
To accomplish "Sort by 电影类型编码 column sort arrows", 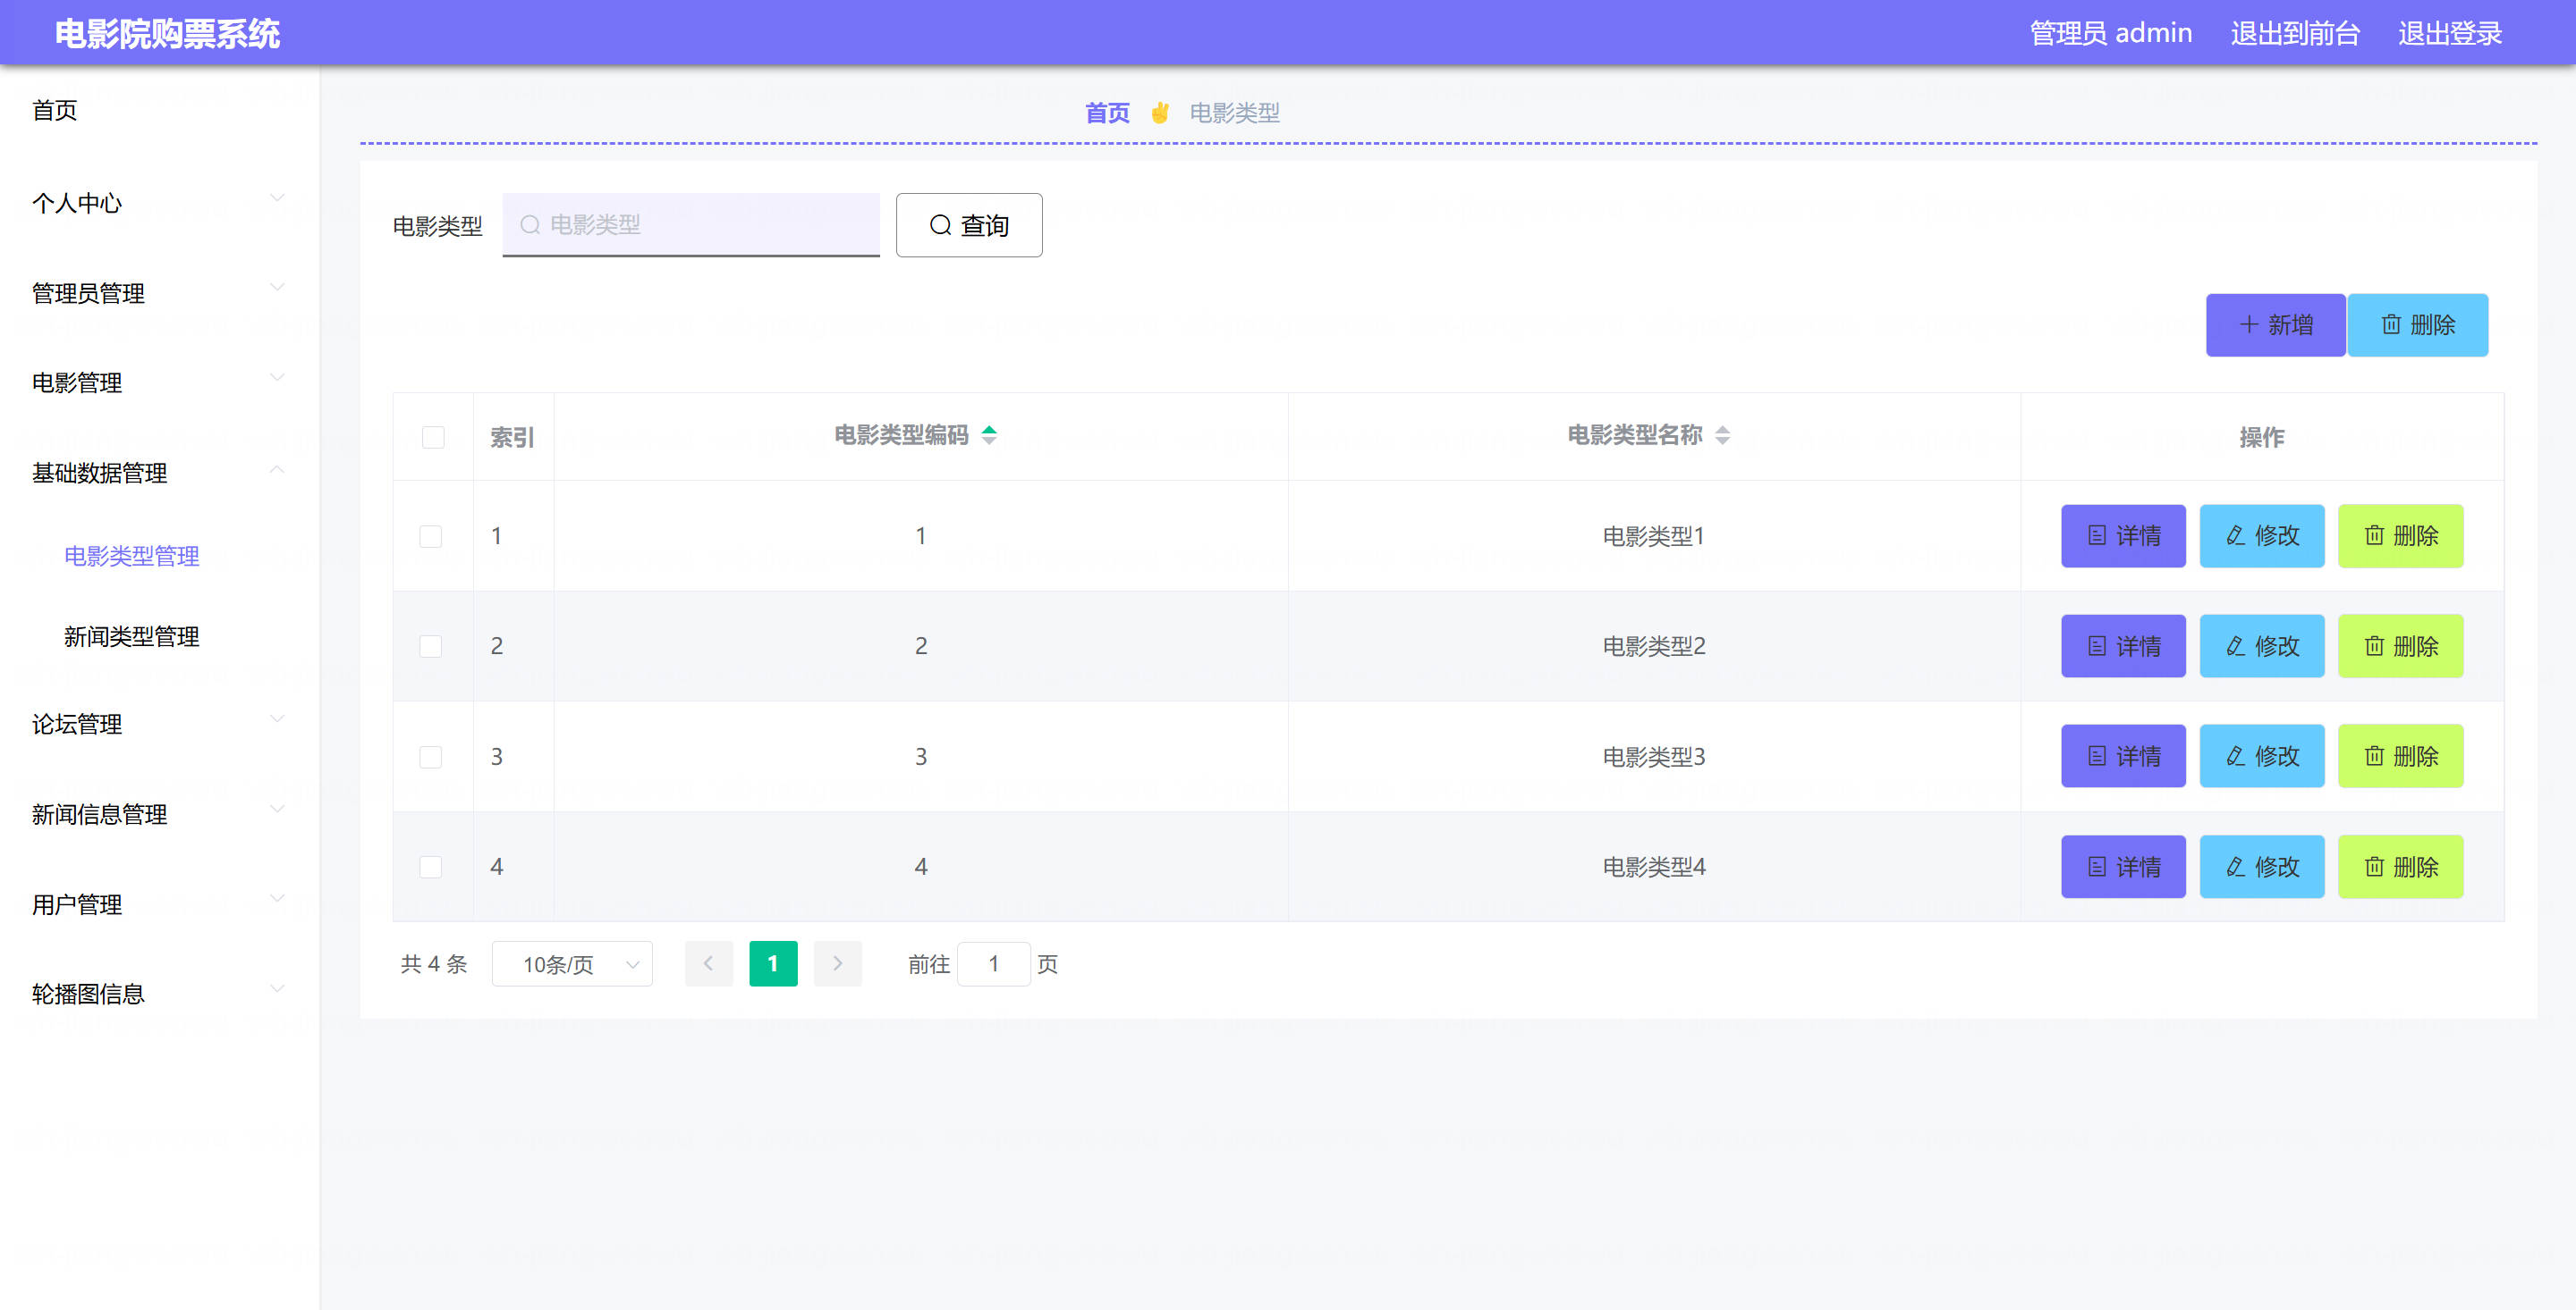I will tap(989, 434).
